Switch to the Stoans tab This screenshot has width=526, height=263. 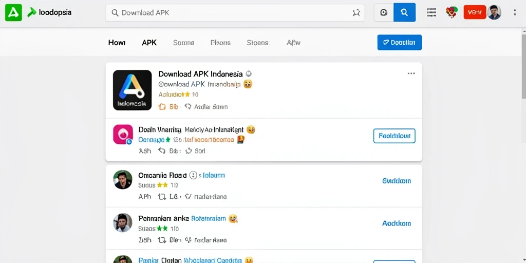tap(258, 43)
